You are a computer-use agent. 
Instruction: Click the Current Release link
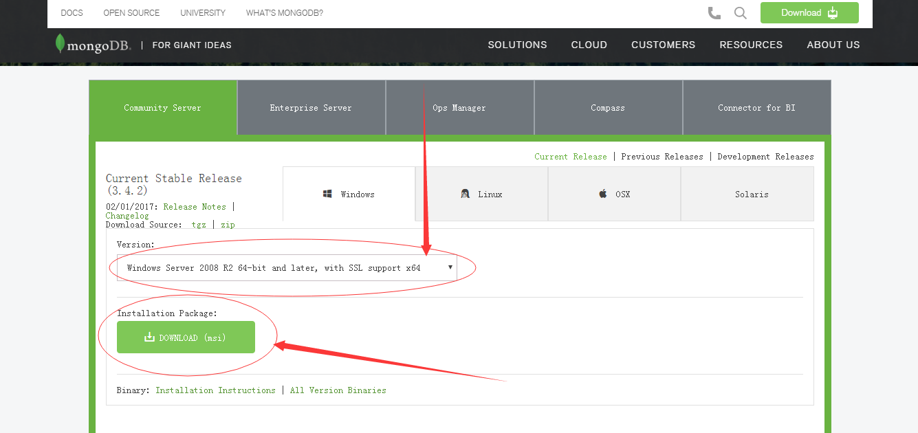(x=571, y=157)
